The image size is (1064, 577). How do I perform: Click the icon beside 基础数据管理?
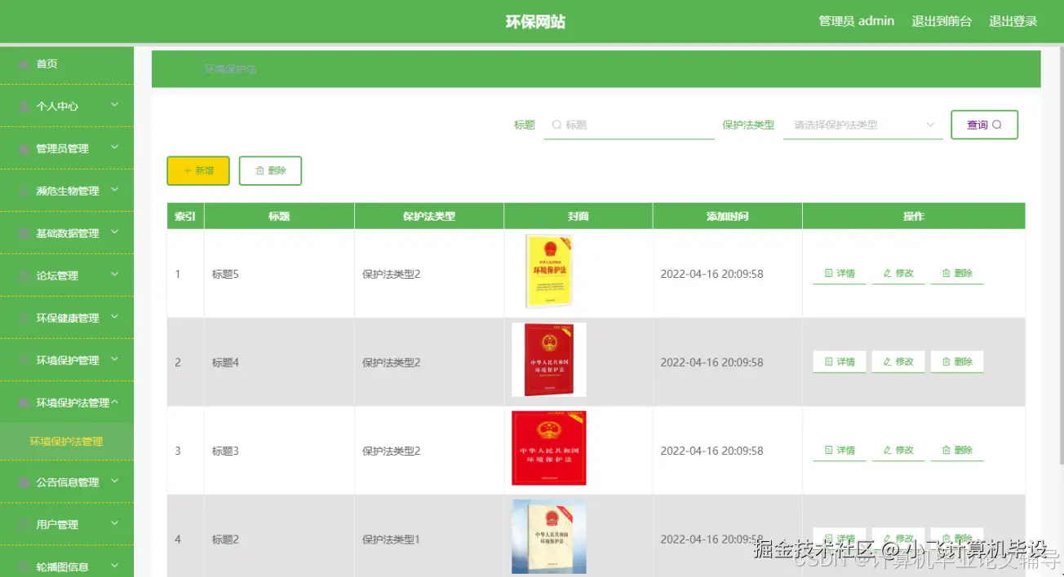tap(24, 233)
